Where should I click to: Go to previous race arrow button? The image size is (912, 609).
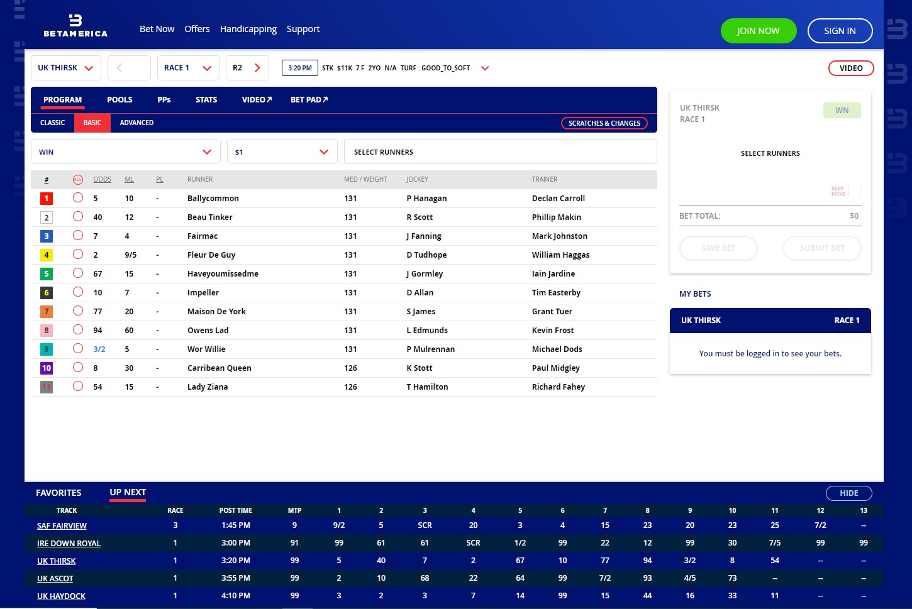pyautogui.click(x=129, y=68)
